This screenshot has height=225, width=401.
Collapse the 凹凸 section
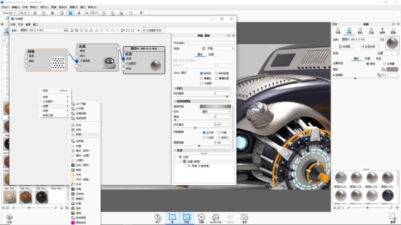pos(175,88)
